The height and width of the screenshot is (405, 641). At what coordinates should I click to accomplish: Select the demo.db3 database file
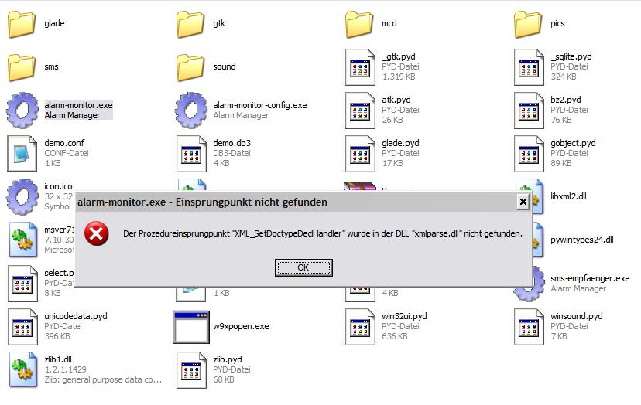coord(190,153)
